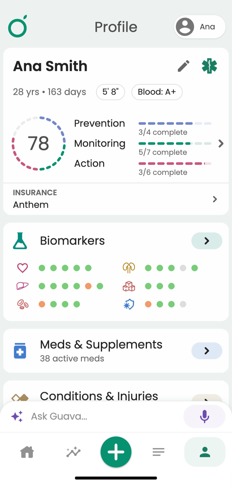Switch to the trends chart tab
Screen dimensions: 232x485
(73, 452)
